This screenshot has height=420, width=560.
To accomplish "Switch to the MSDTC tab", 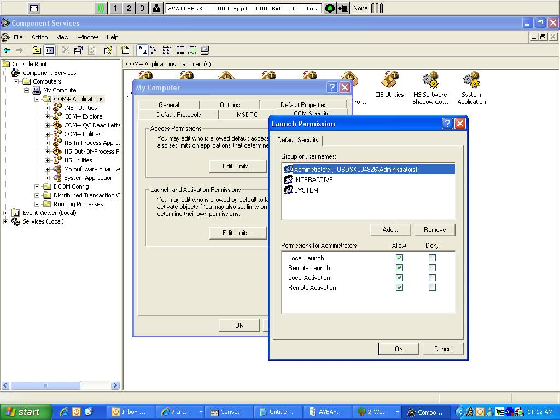I will pos(247,115).
